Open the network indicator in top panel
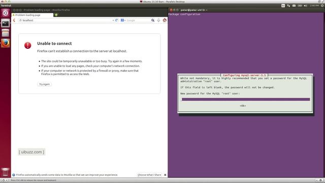 coord(288,6)
